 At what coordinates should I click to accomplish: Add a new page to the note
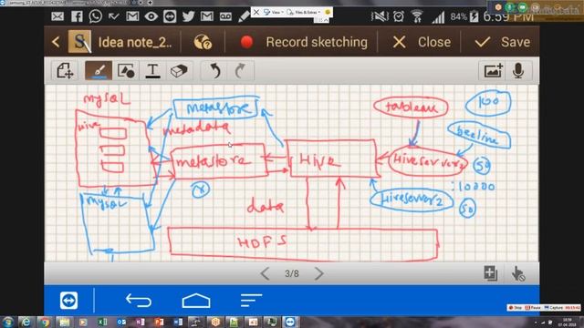pos(490,273)
